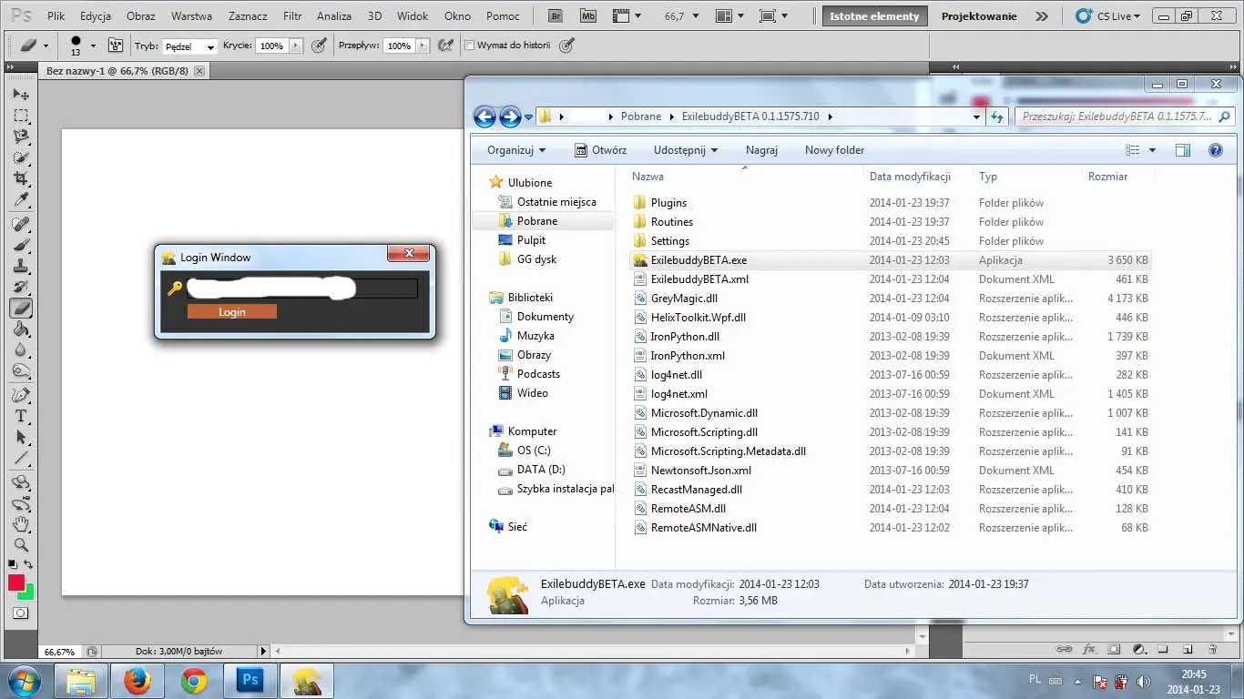
Task: Select the Line tool
Action: 21,458
